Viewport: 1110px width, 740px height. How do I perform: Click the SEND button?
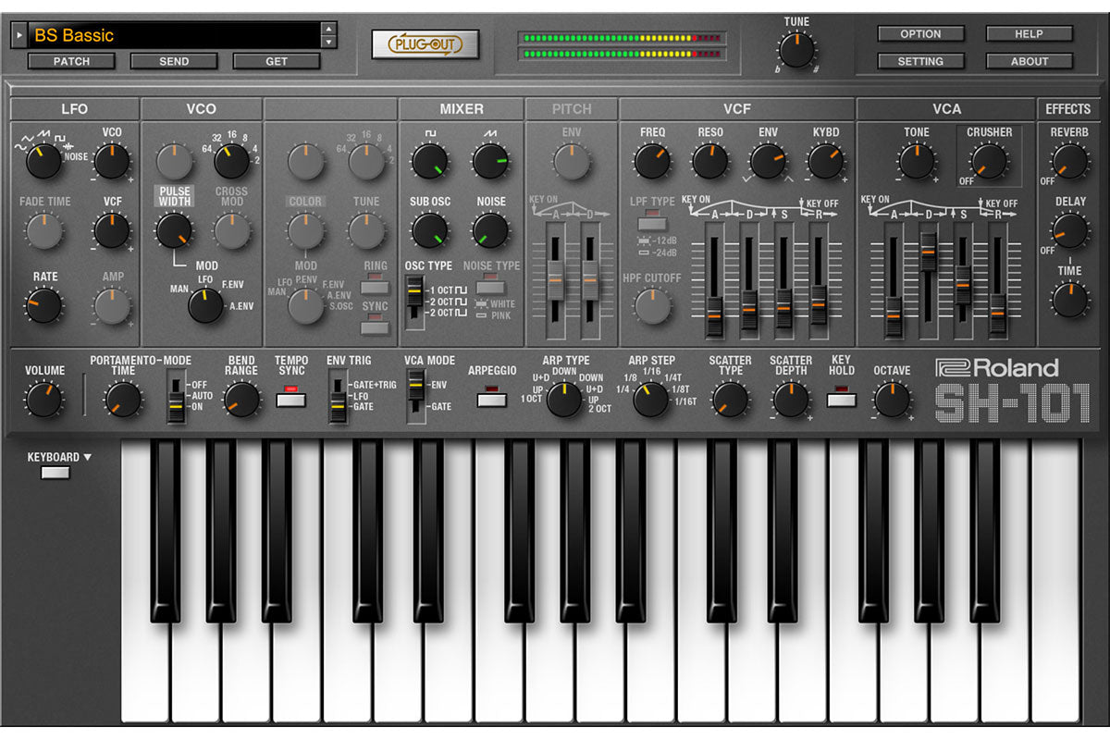[174, 61]
